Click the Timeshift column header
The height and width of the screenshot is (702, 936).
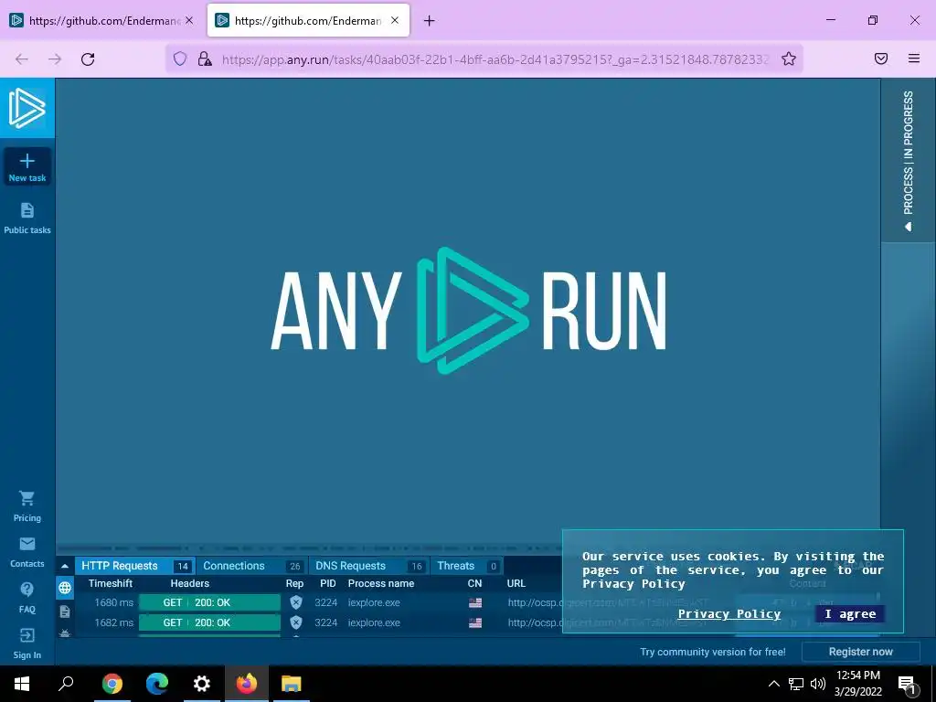coord(111,583)
